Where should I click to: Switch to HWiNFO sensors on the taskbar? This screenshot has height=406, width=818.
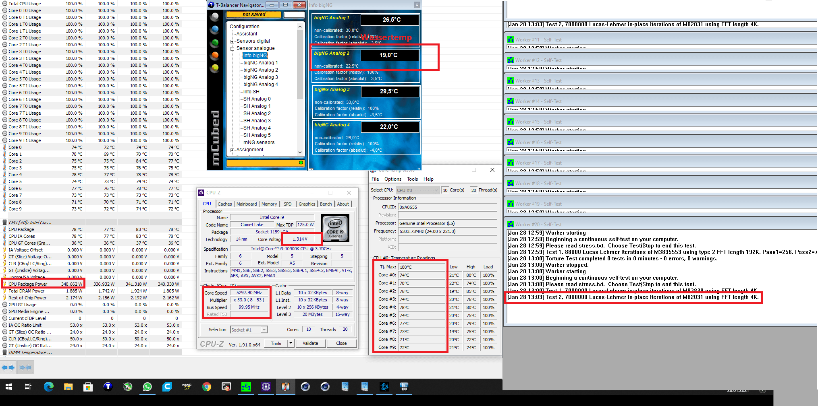point(404,387)
